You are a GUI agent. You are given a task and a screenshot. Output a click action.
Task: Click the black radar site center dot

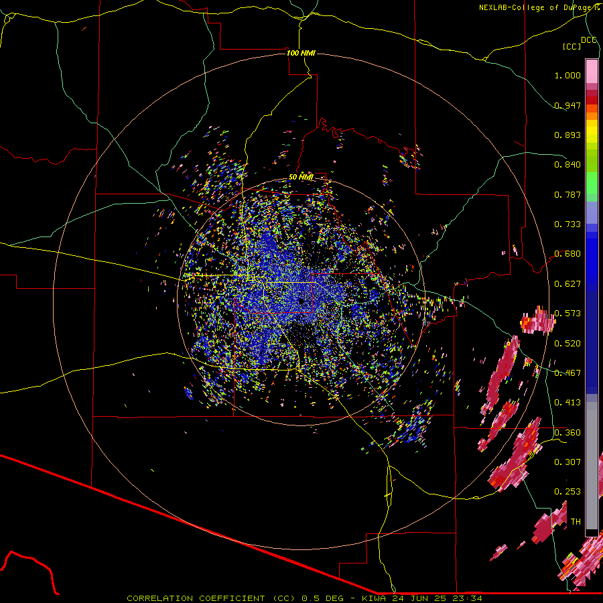click(x=301, y=301)
